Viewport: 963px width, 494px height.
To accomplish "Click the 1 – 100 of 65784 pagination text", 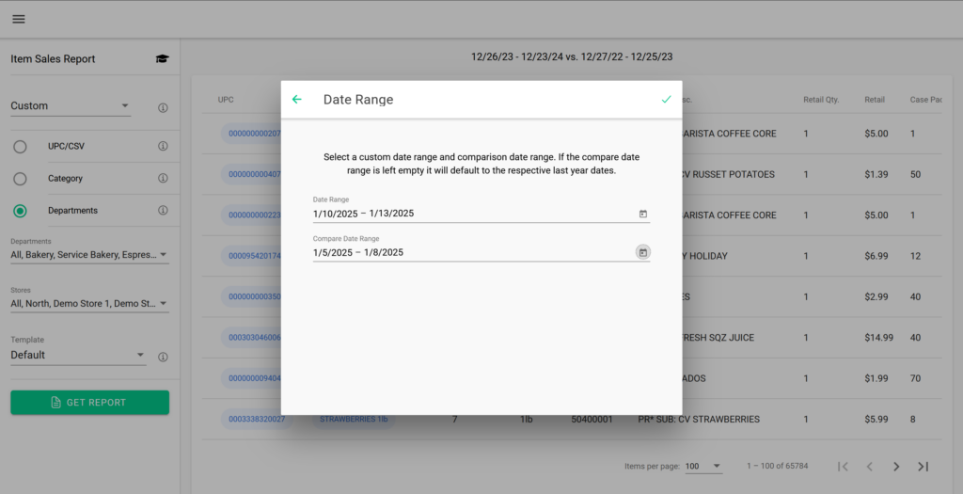I will pos(778,466).
